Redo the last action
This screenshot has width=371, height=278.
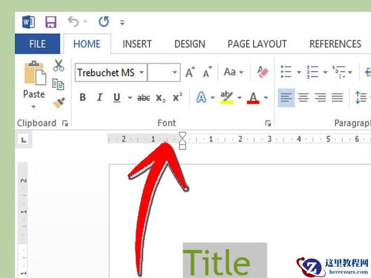[x=104, y=21]
